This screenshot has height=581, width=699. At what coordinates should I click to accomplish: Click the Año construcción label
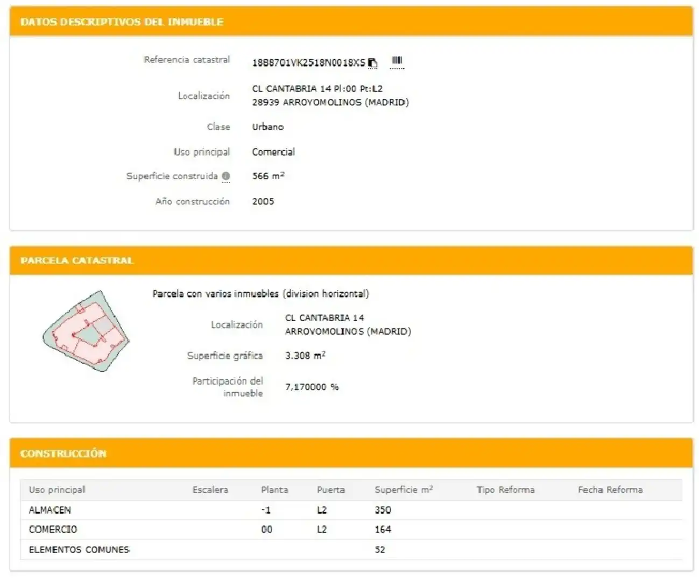[x=193, y=201]
